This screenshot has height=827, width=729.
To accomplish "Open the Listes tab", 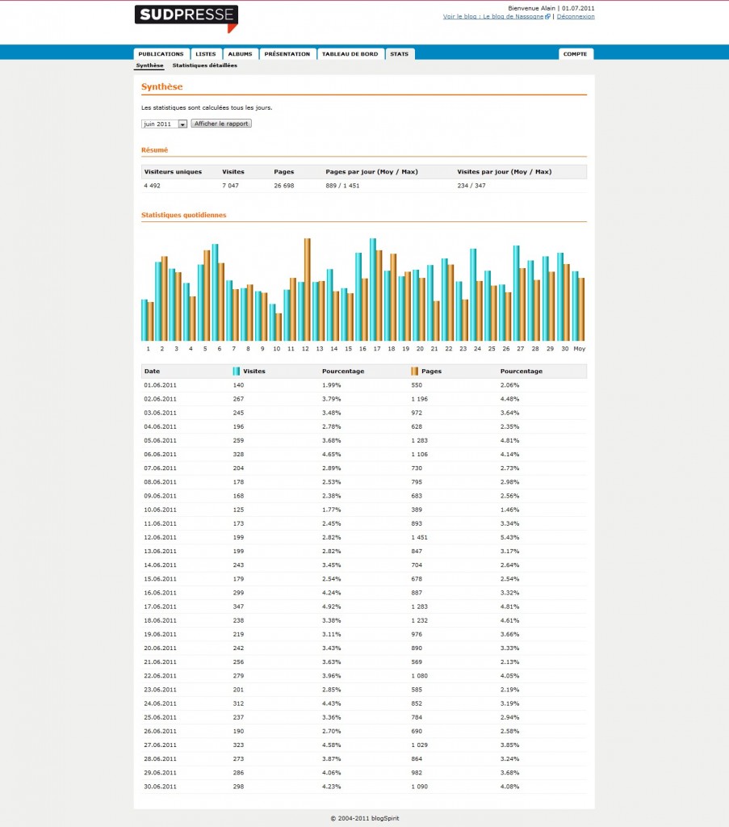I will click(206, 54).
